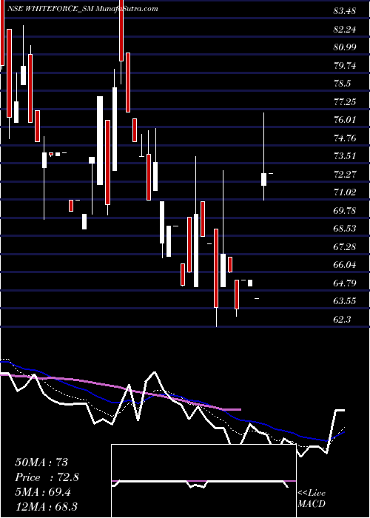
Task: Click the 72.27 price axis label
Action: (345, 175)
